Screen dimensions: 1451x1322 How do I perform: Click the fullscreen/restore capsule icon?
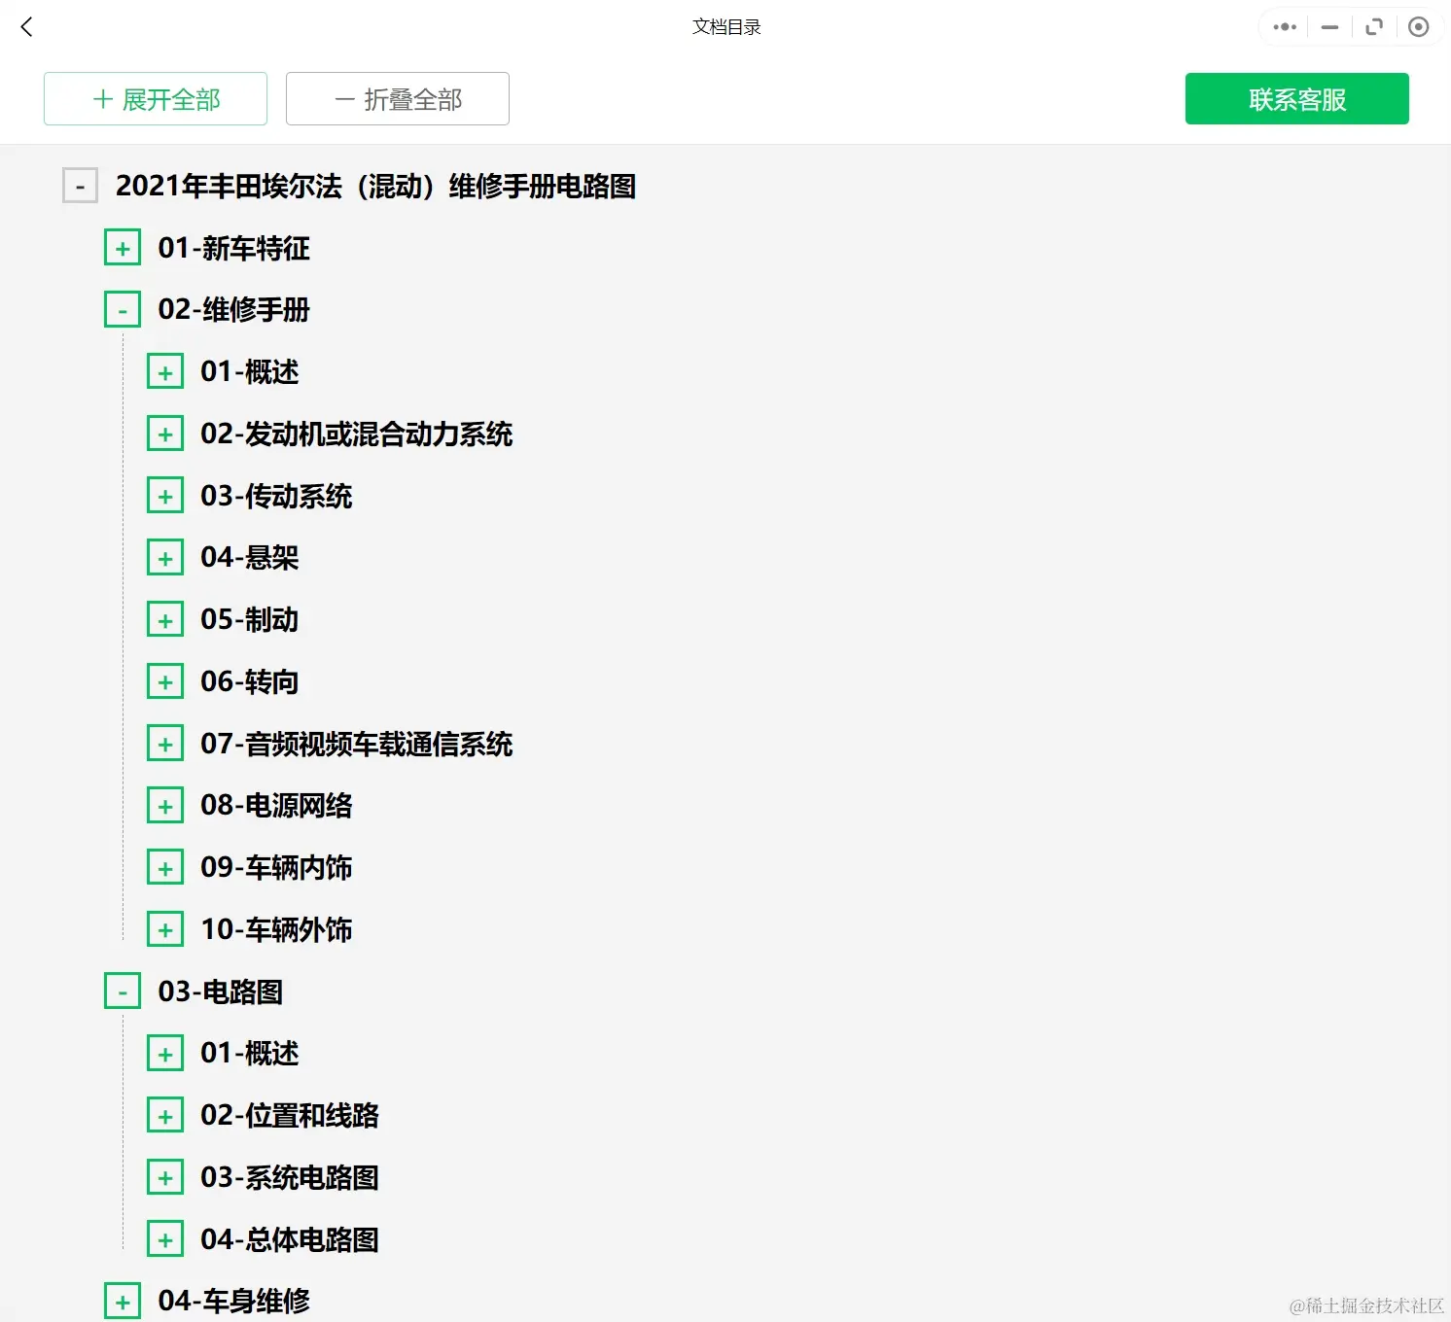pos(1373,26)
